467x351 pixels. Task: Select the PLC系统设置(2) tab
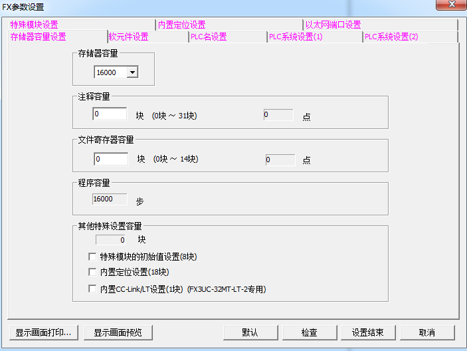(x=391, y=37)
